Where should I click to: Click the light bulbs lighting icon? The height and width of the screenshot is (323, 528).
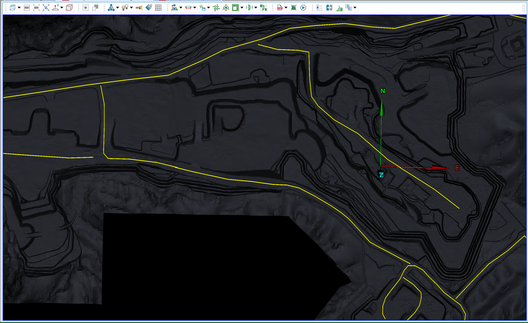click(125, 7)
